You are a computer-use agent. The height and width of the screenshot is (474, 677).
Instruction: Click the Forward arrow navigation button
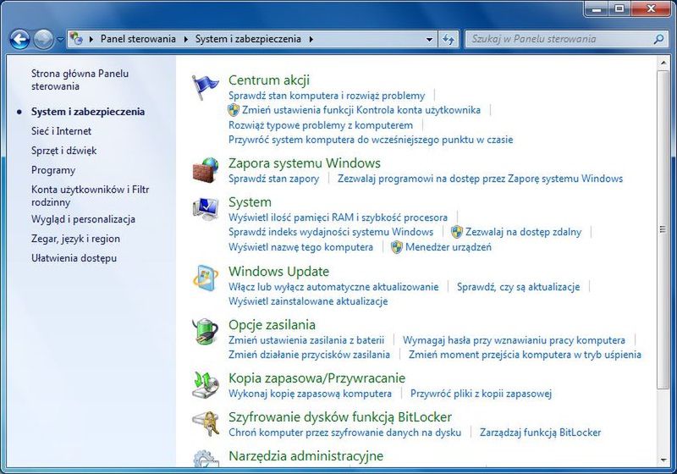tap(43, 39)
